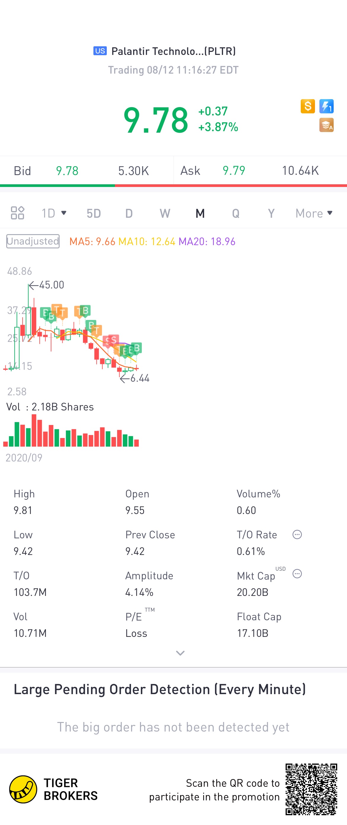Open the chart layout grid icon

coord(17,213)
